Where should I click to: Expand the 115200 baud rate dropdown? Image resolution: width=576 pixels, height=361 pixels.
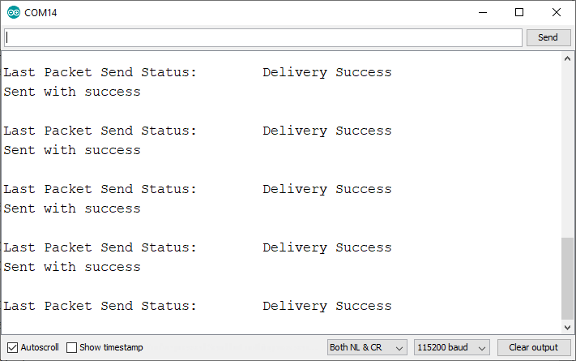coord(452,347)
